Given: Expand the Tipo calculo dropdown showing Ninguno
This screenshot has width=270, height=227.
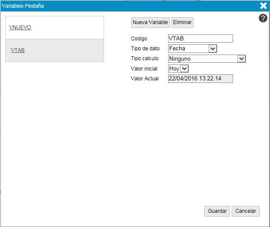Looking at the screenshot, I should [x=207, y=58].
